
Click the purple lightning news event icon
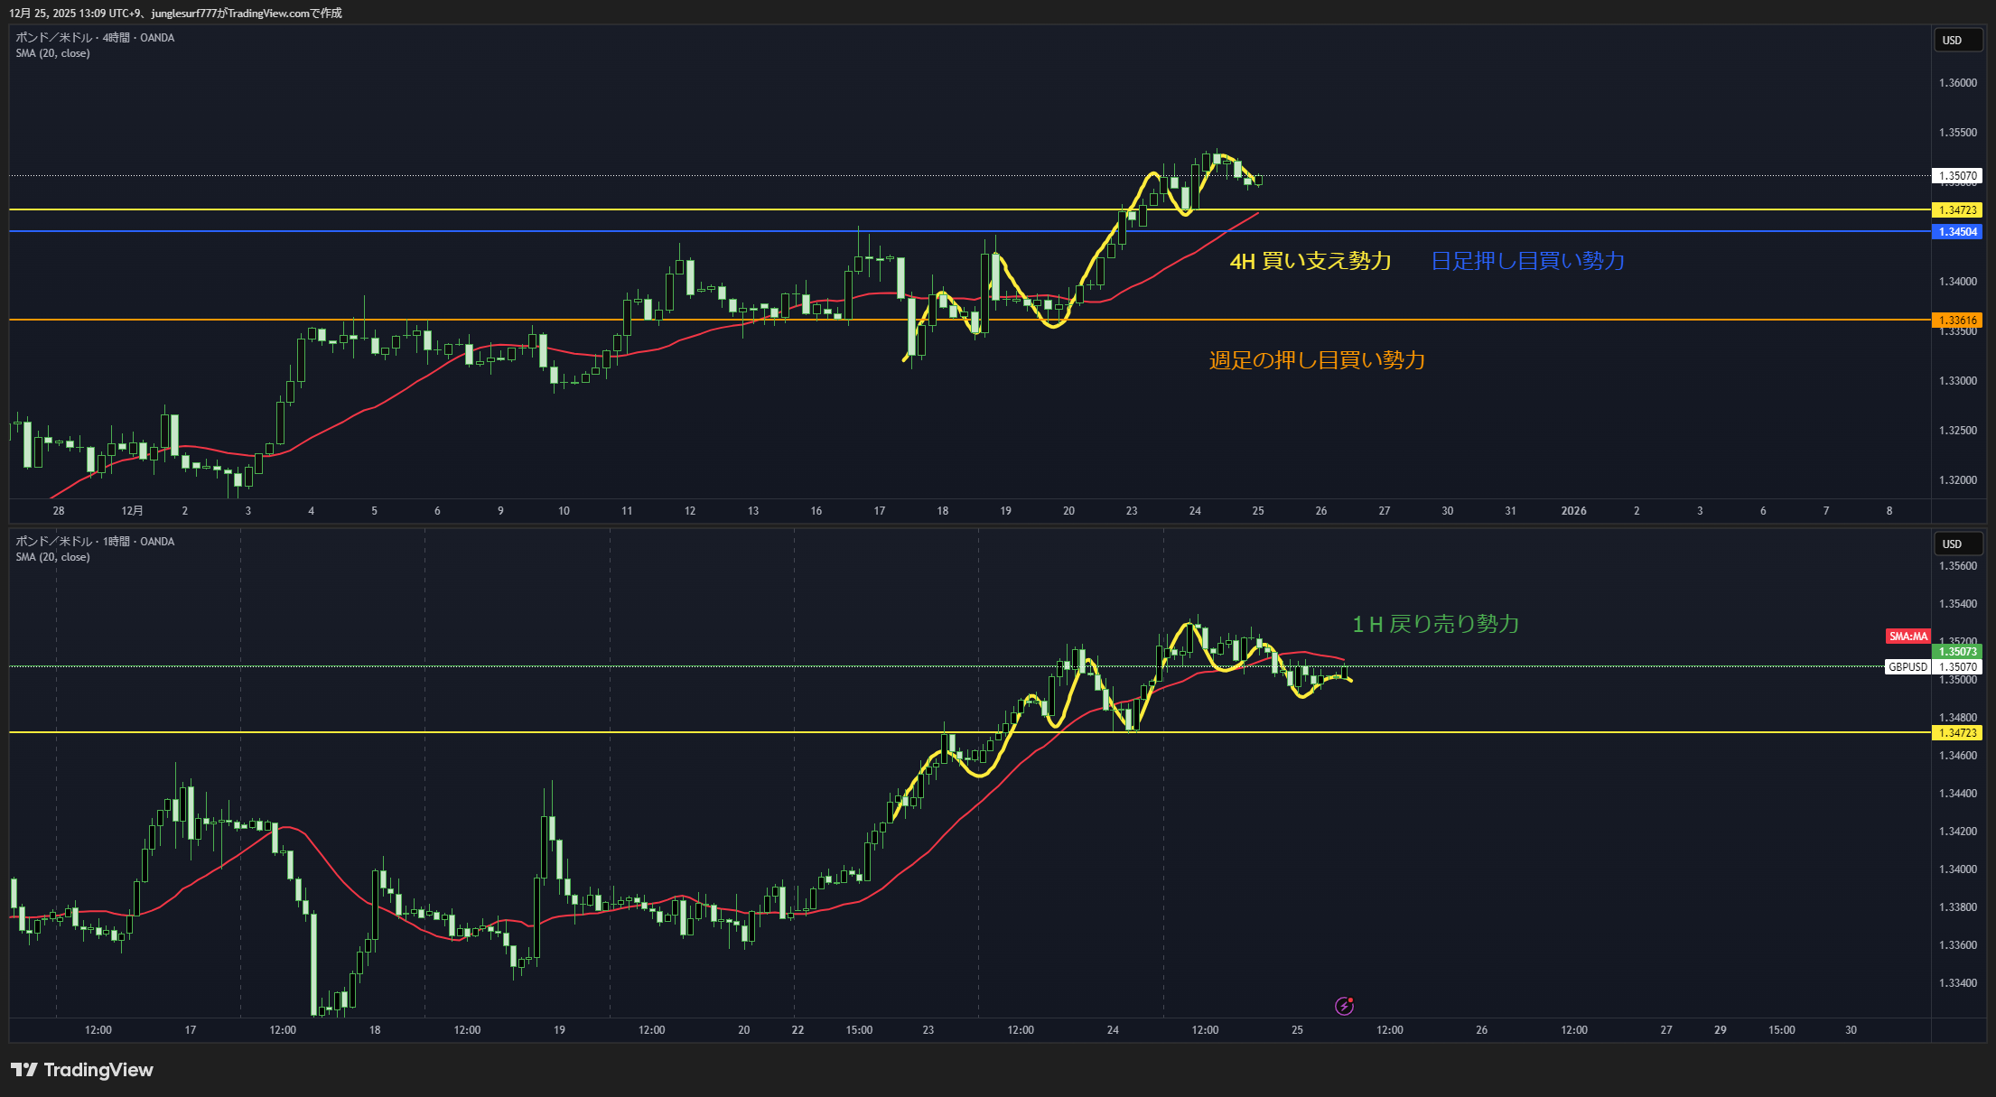click(1344, 1006)
